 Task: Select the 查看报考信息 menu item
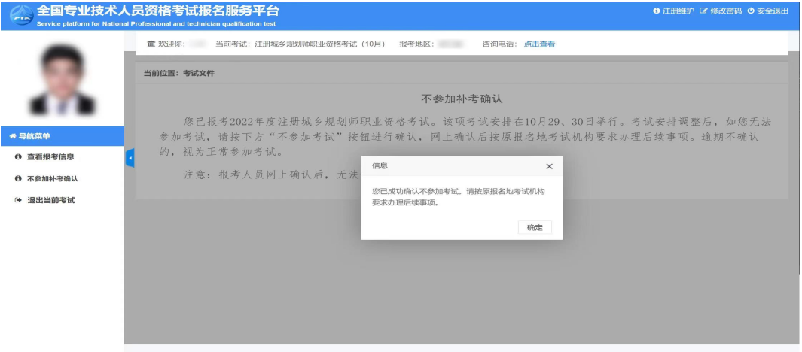(50, 157)
